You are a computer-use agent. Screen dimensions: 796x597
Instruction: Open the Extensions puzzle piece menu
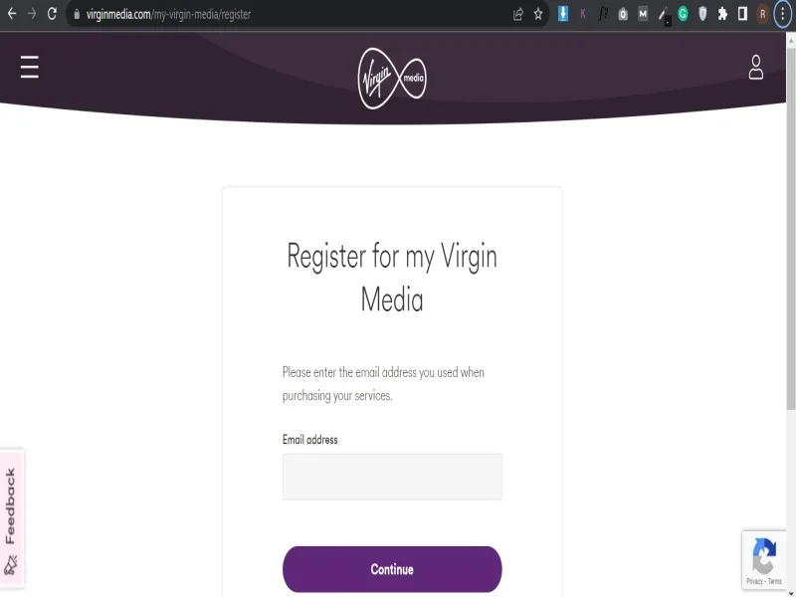722,14
